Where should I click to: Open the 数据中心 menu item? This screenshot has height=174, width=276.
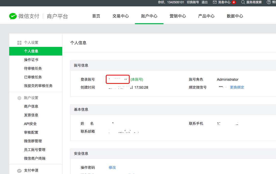point(235,16)
